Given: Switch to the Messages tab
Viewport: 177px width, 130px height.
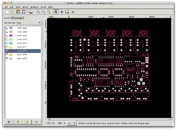Looking at the screenshot, I should tap(18, 18).
